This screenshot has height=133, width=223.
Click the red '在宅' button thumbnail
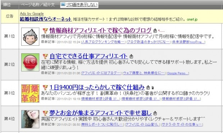point(30,62)
